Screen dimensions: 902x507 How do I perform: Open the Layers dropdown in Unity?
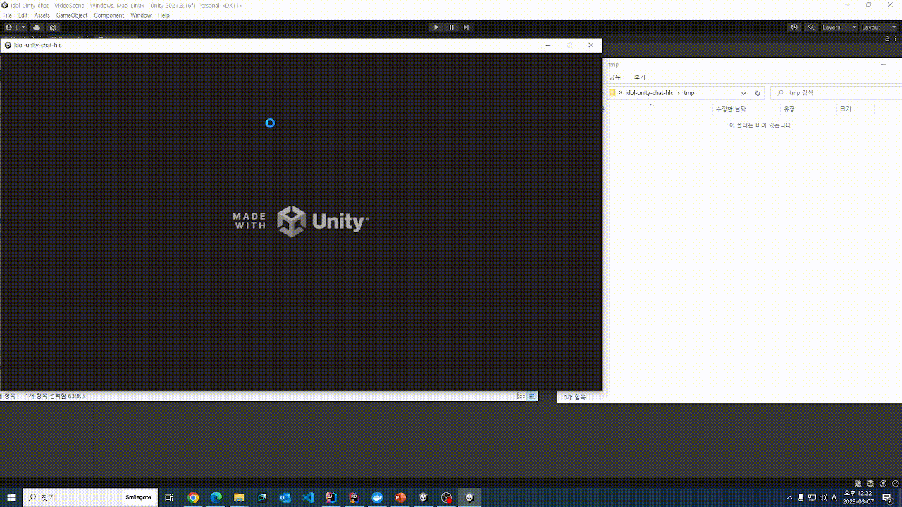point(839,27)
